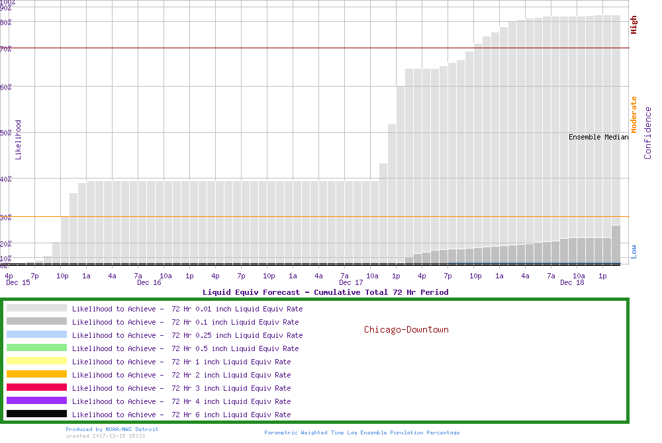
Task: Click the yellow 1 inch legend swatch
Action: [x=36, y=361]
